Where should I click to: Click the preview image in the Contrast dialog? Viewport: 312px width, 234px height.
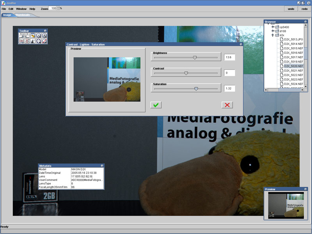[x=107, y=80]
